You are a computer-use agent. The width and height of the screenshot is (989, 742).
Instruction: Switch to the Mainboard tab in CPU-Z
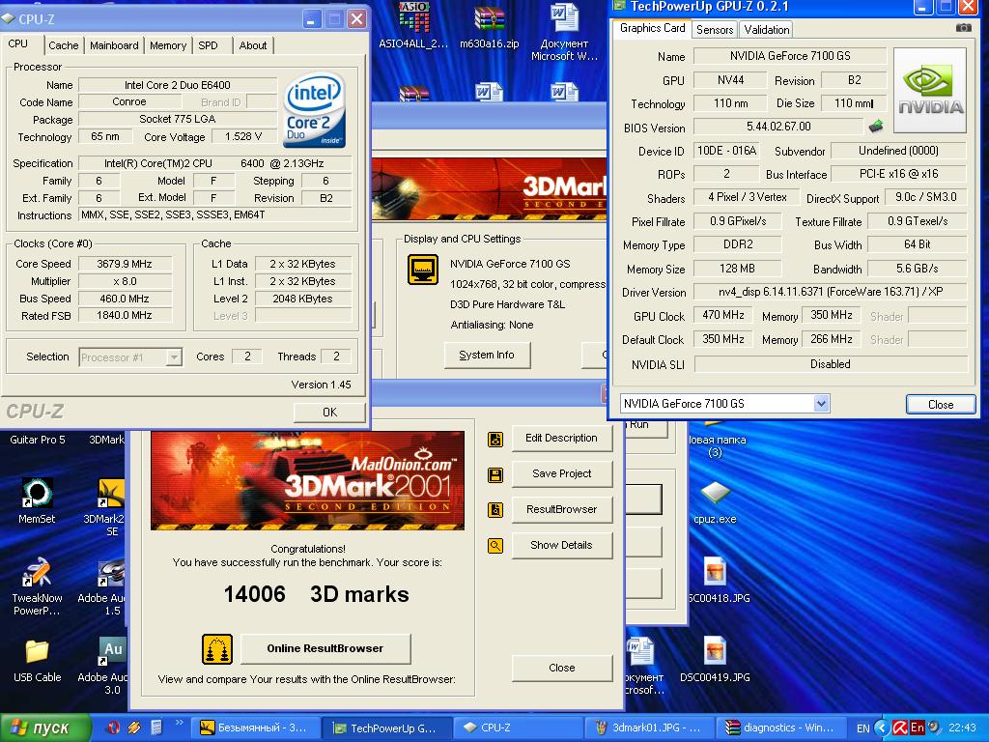click(x=114, y=45)
